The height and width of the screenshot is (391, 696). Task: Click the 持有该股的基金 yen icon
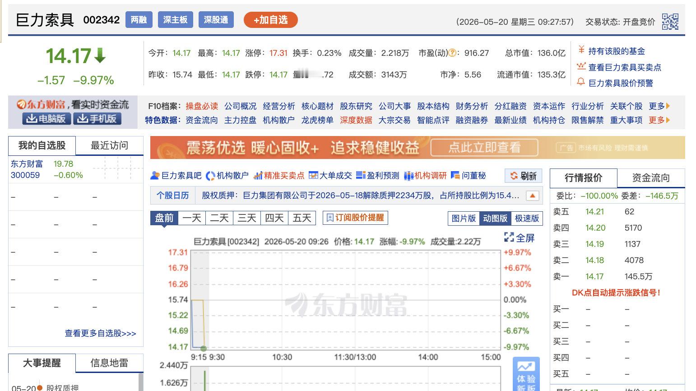point(581,50)
